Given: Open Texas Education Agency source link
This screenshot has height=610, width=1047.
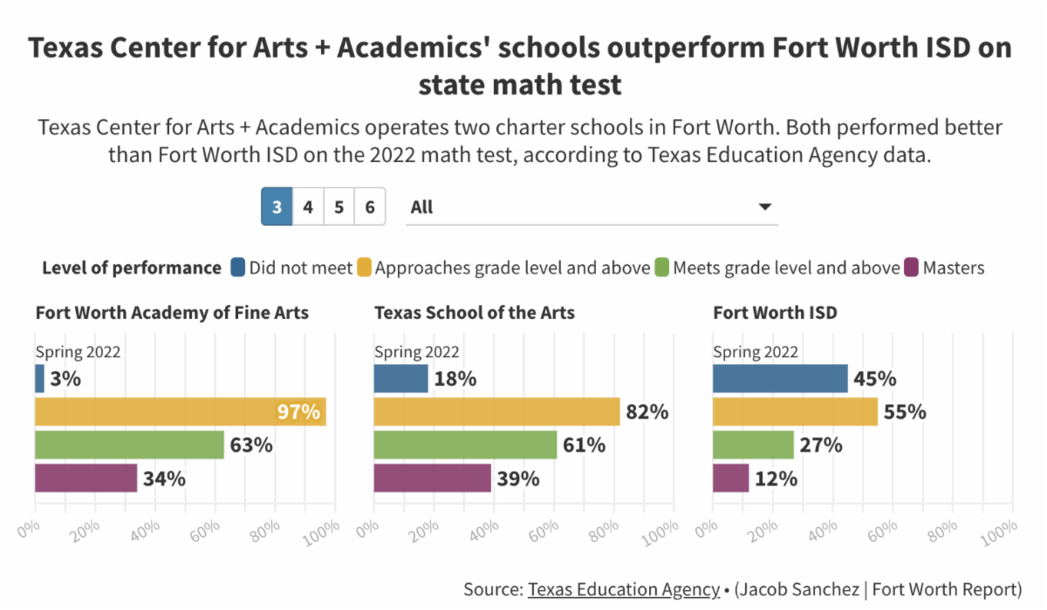Looking at the screenshot, I should pos(623,588).
